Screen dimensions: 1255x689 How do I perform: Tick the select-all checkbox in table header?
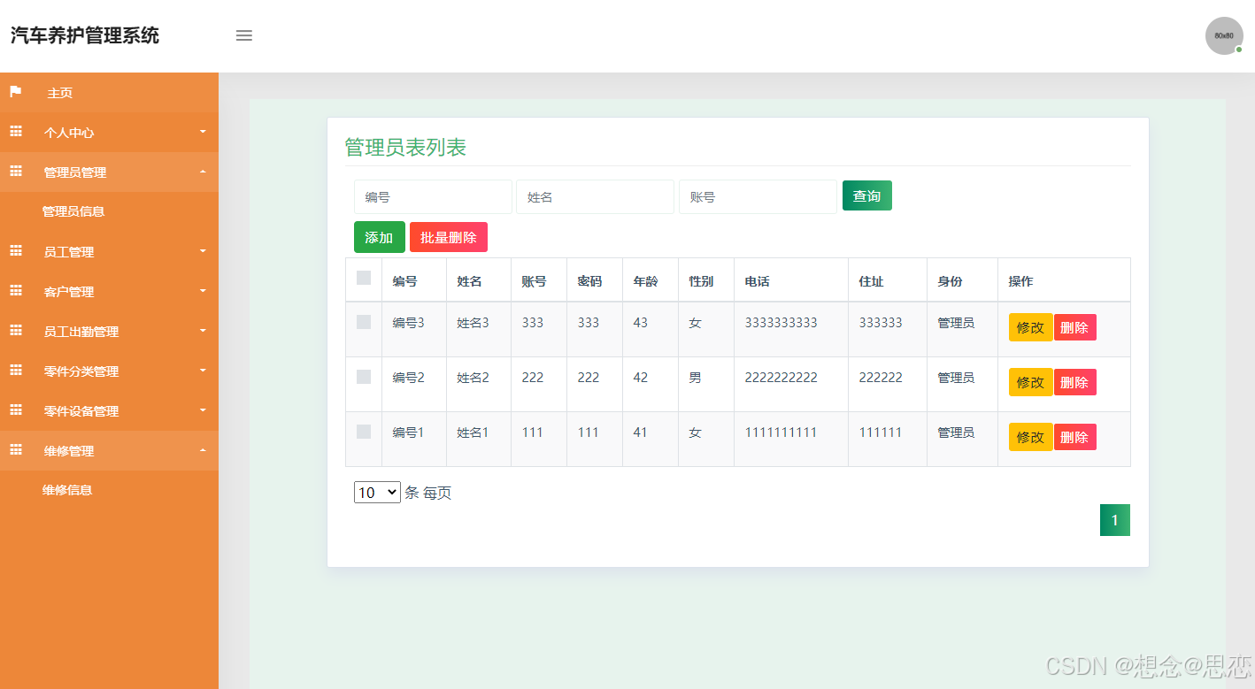click(x=364, y=278)
